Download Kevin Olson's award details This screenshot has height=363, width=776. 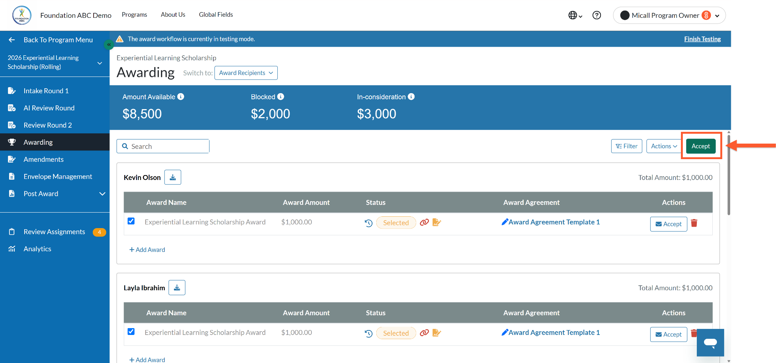click(173, 177)
